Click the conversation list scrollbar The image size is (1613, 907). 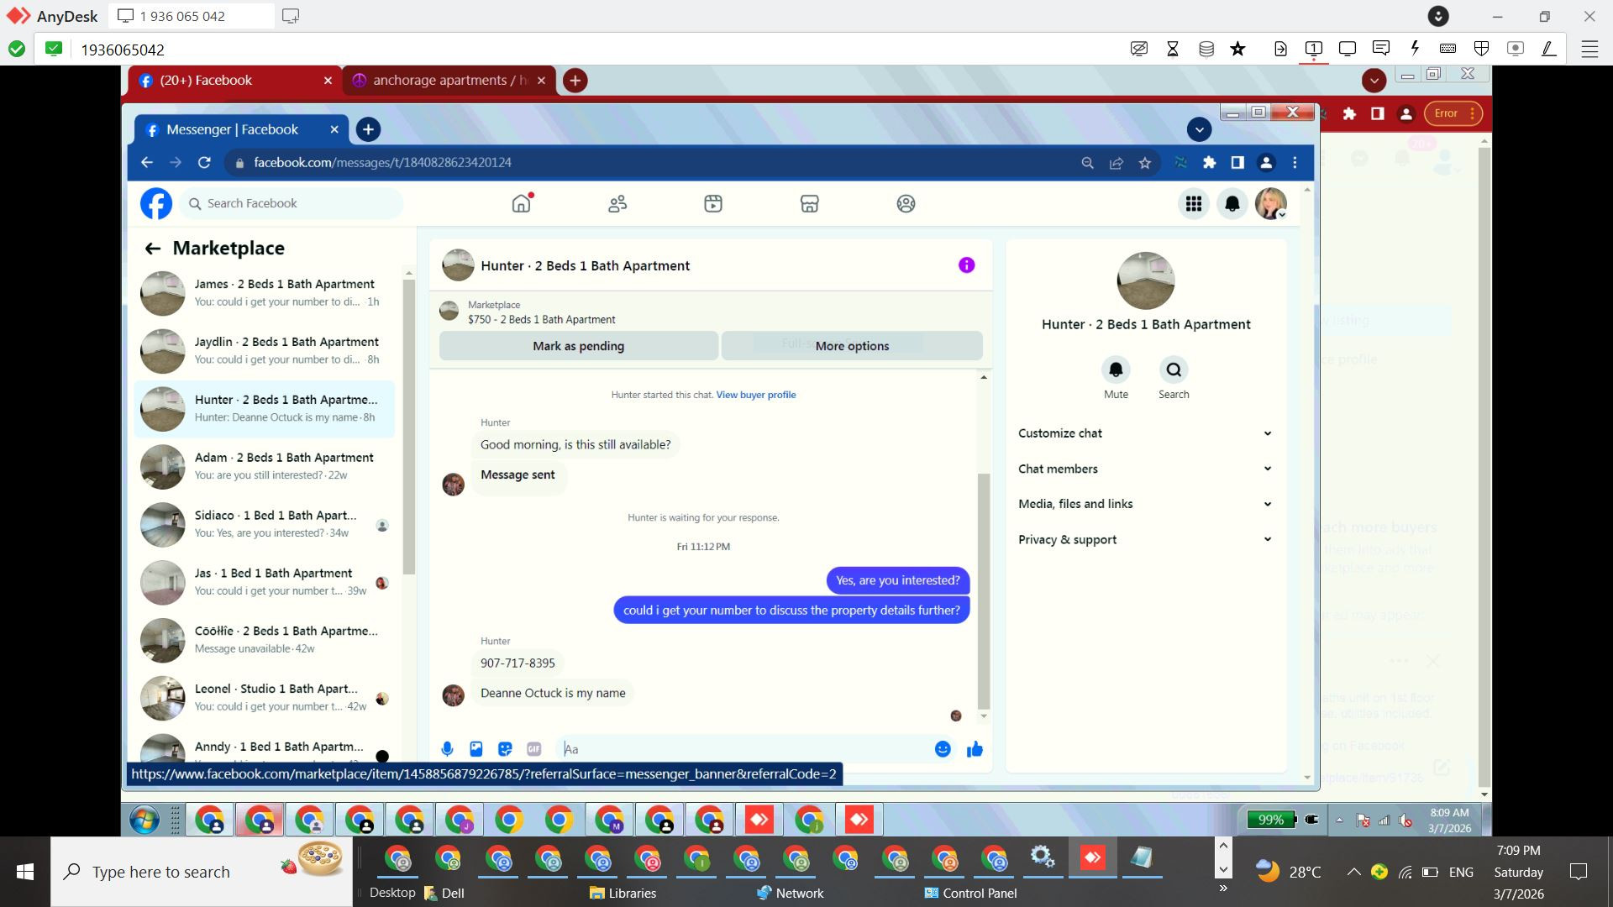pos(409,428)
